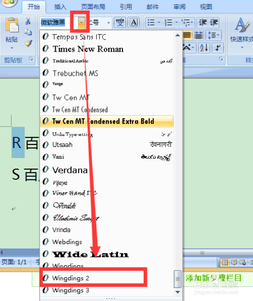Screen dimensions: 253x301
Task: Select Wide Latin font
Action: tap(107, 254)
